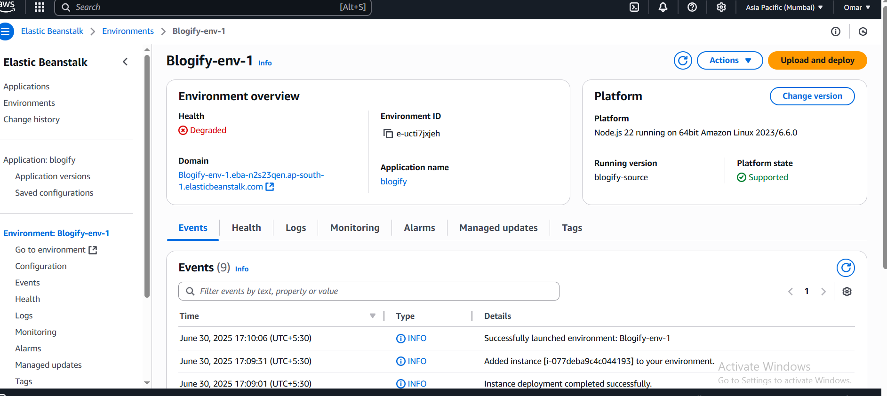Click the sidebar scrollbar down arrow
Image resolution: width=887 pixels, height=396 pixels.
point(147,383)
